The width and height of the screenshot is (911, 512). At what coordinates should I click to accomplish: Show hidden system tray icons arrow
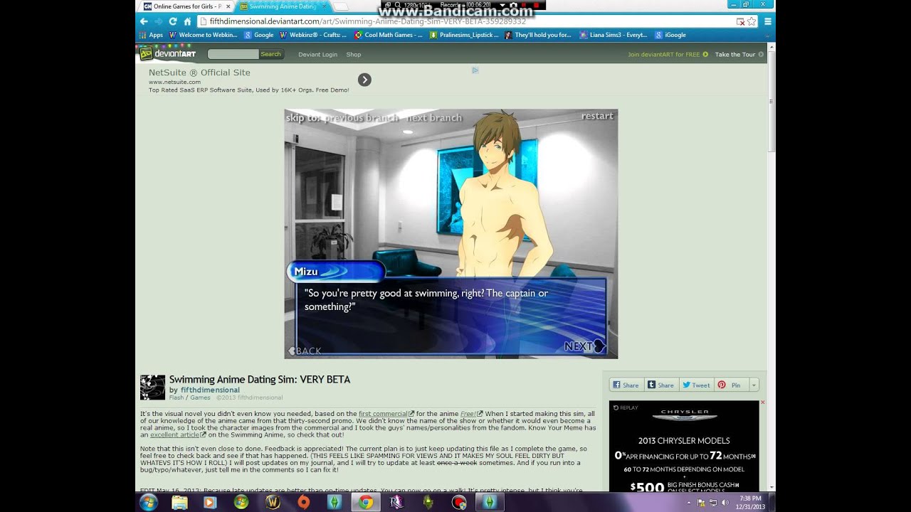click(688, 503)
